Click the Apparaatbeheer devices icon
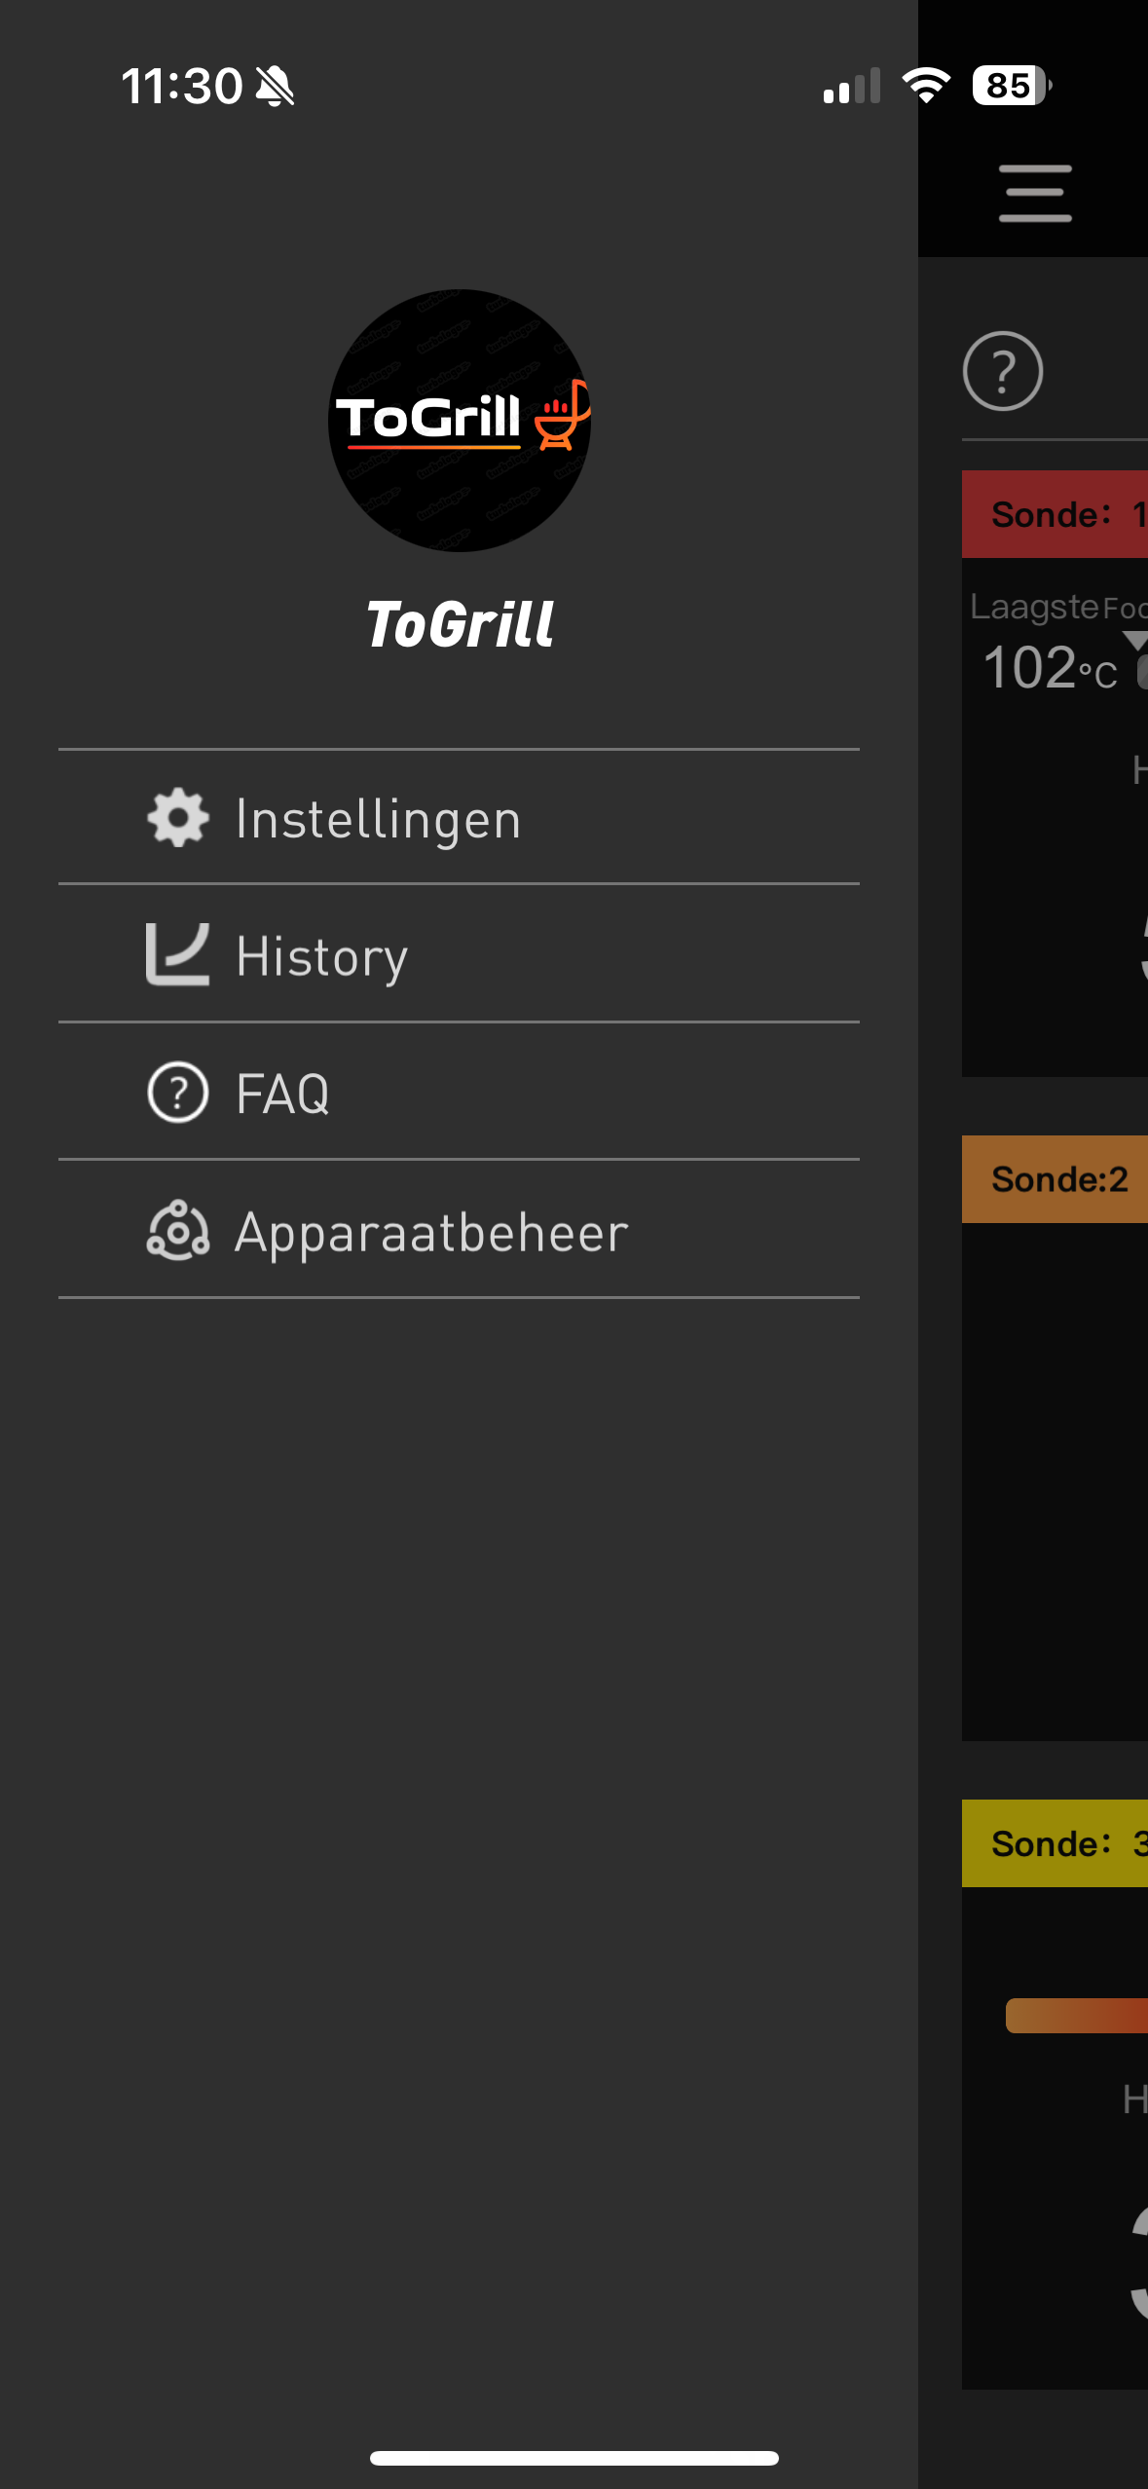Screen dimensions: 1148x2489 [177, 1232]
